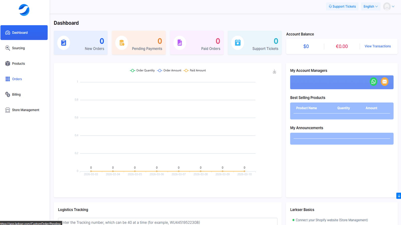Toggle the Order Quantity legend series
Image resolution: width=401 pixels, height=225 pixels.
pyautogui.click(x=142, y=70)
